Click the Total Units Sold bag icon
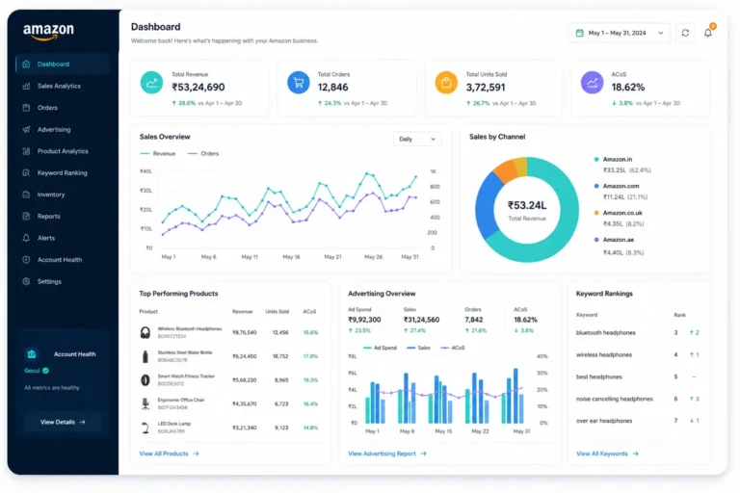This screenshot has width=740, height=493. (446, 83)
